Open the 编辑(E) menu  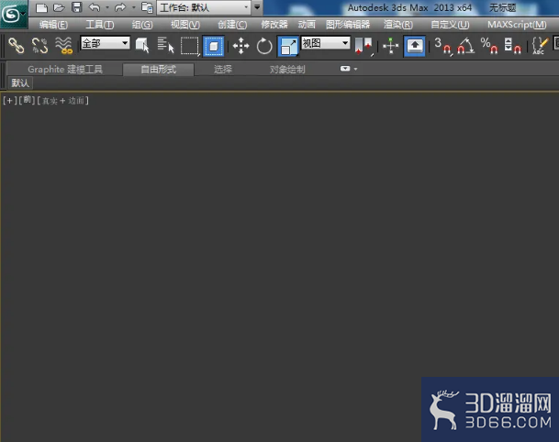click(x=53, y=25)
